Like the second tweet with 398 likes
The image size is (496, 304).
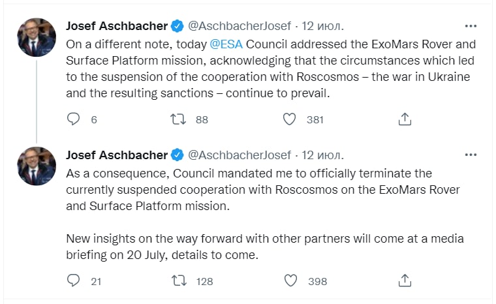[290, 281]
